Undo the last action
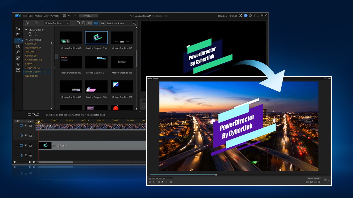 pos(70,16)
